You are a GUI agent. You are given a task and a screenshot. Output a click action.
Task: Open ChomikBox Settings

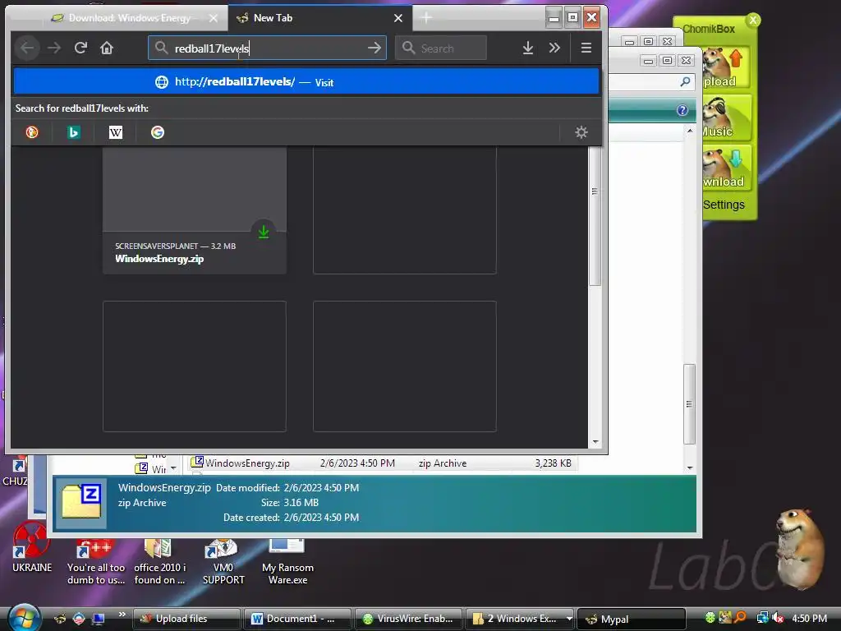click(x=724, y=205)
